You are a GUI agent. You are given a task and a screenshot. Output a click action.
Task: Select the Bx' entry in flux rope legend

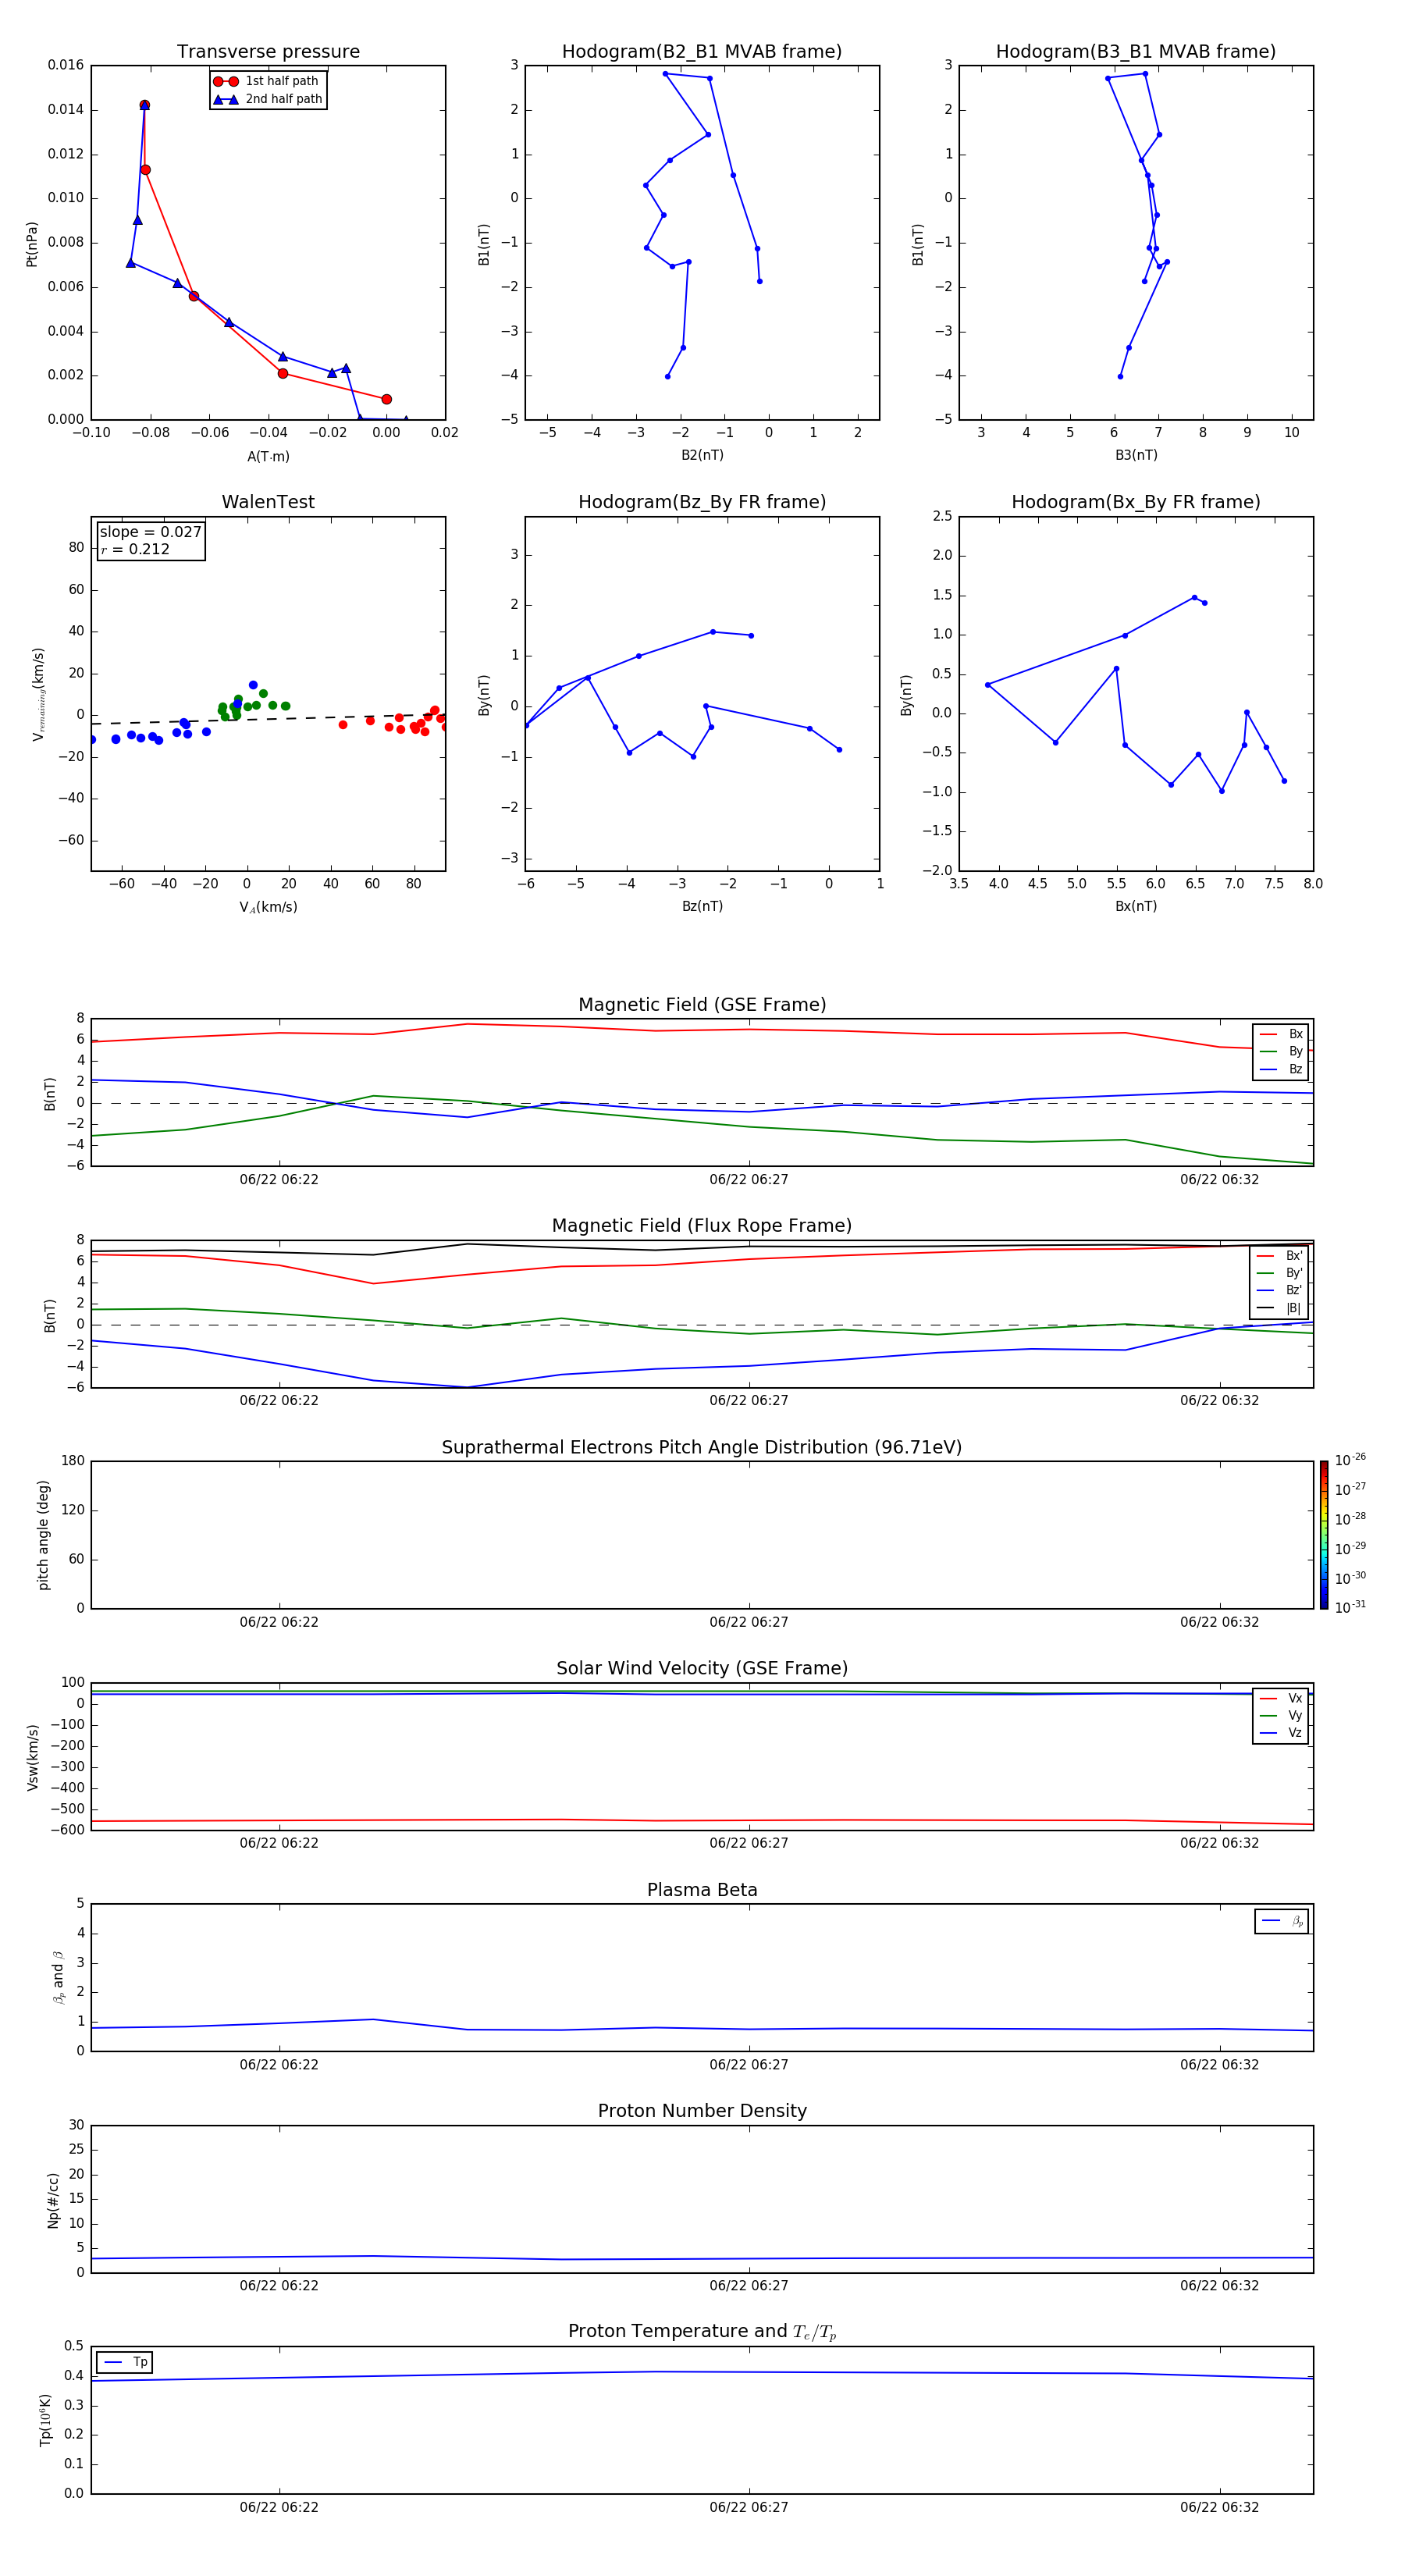coord(1280,1256)
